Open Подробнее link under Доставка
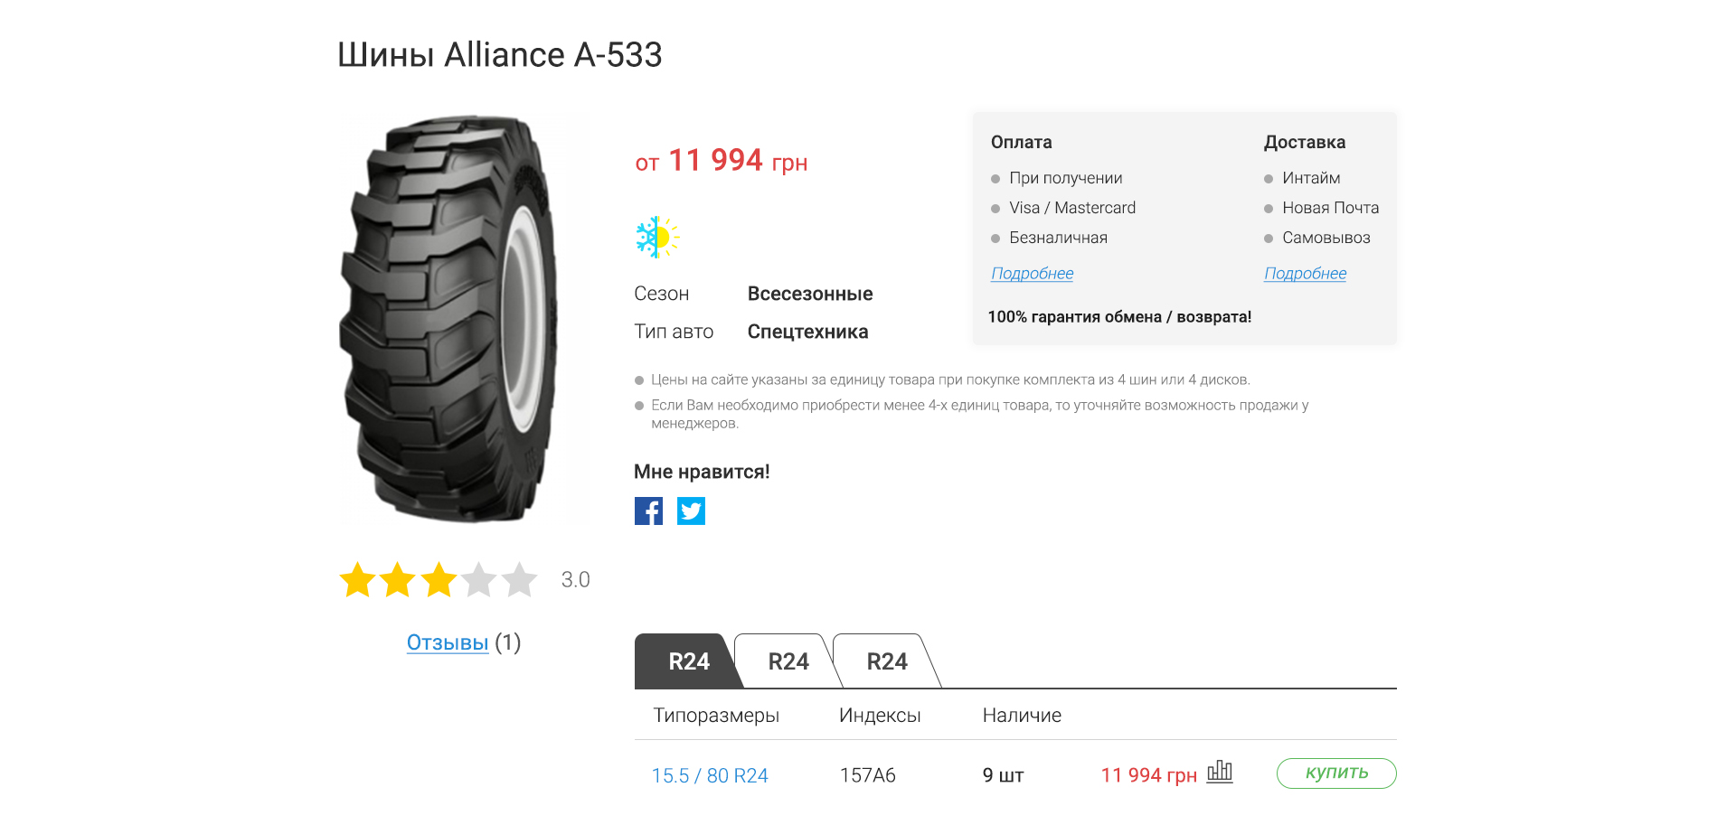The width and height of the screenshot is (1736, 834). click(1305, 274)
